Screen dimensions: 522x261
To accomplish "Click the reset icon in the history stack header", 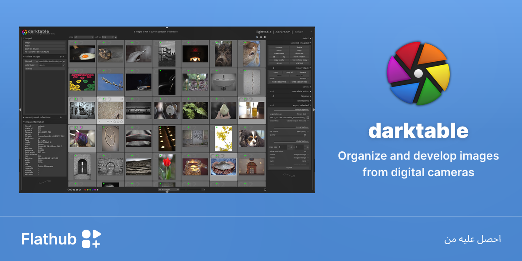I will pos(273,68).
